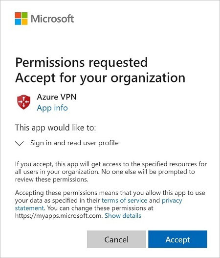Click the Sign in and read user profile permission
Image resolution: width=220 pixels, height=258 pixels.
74,143
